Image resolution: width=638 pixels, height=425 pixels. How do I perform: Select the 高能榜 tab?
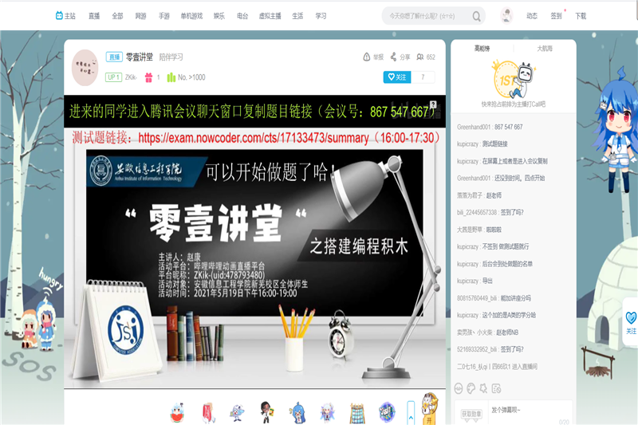(482, 49)
